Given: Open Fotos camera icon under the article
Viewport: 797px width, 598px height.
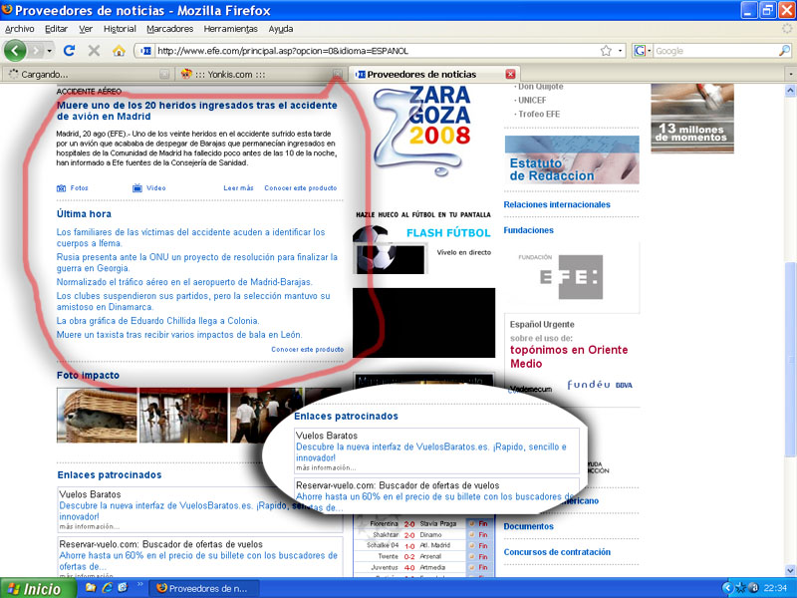Looking at the screenshot, I should (62, 187).
